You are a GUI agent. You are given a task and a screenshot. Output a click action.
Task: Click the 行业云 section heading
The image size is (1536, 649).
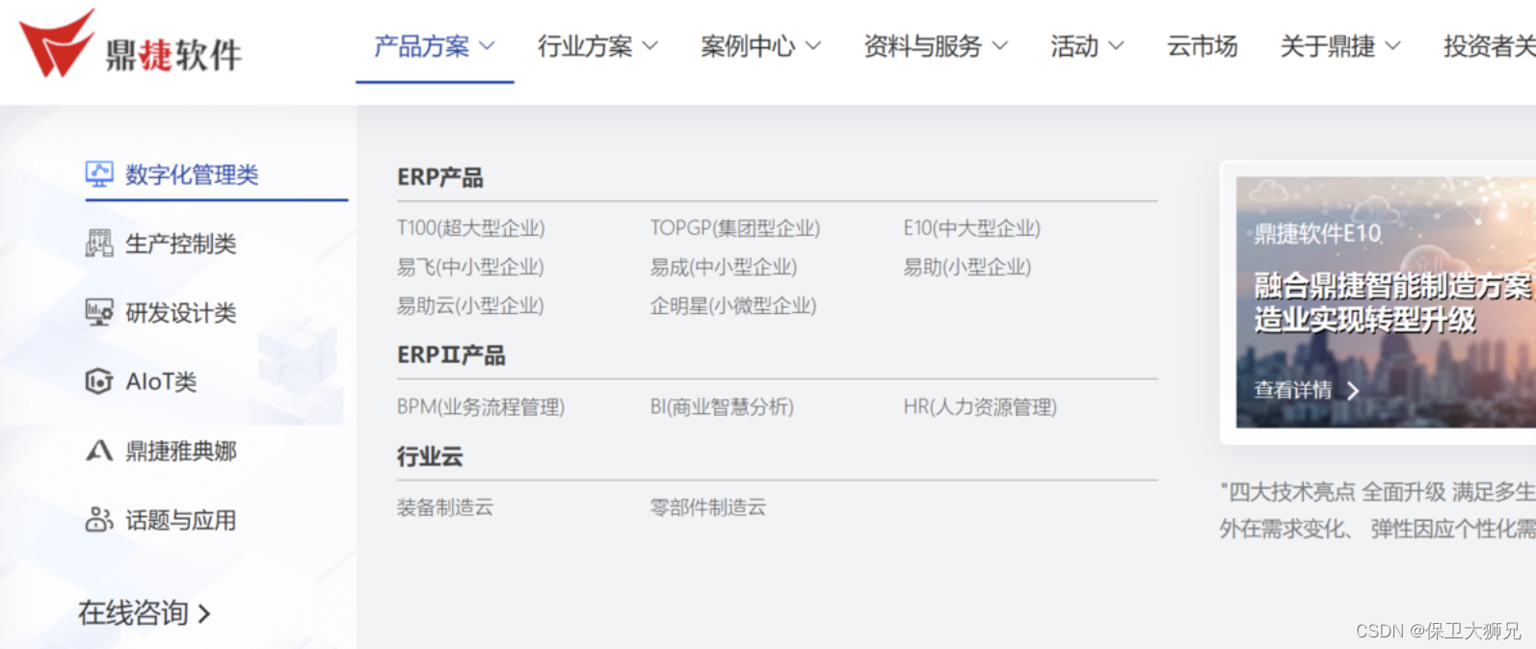click(x=430, y=456)
